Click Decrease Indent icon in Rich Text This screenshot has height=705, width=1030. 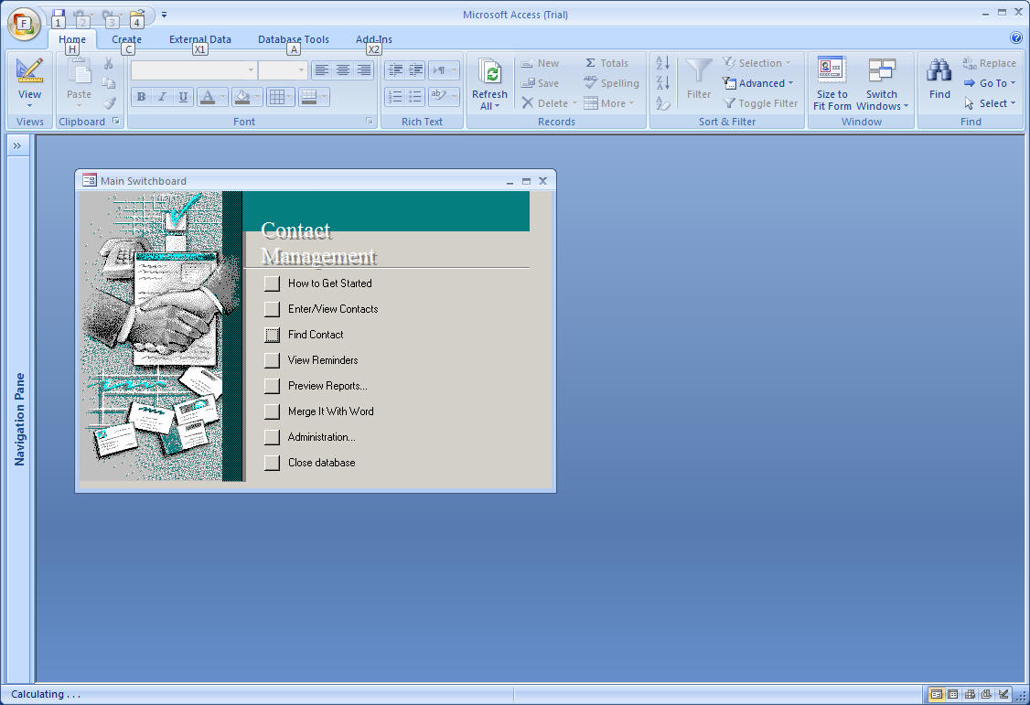coord(395,70)
